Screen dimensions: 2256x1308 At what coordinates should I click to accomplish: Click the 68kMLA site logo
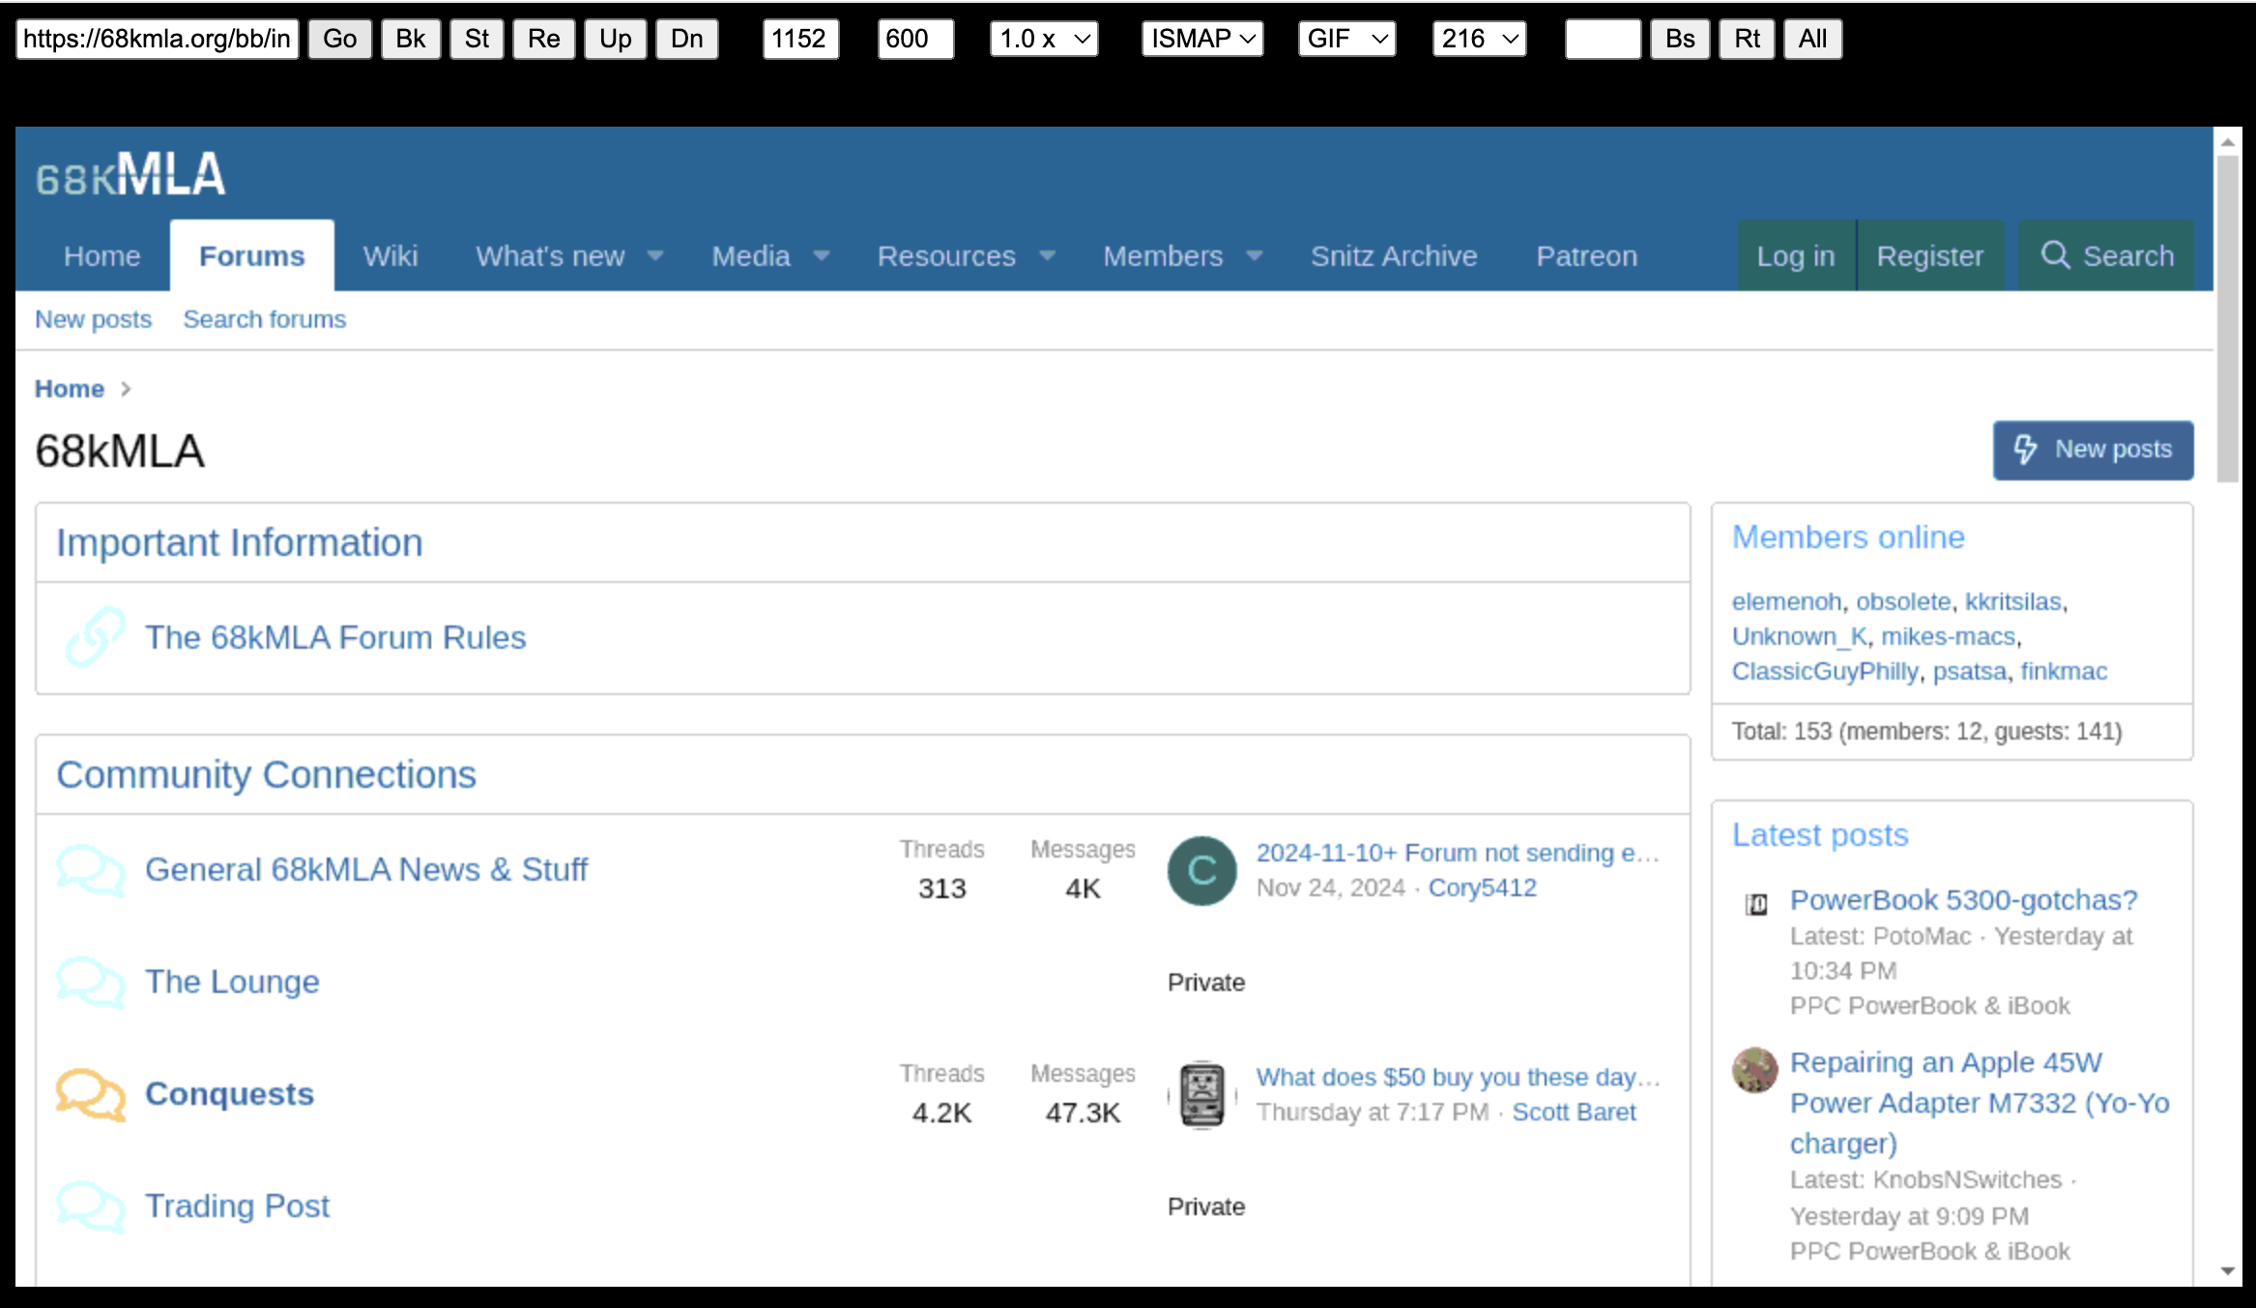(x=130, y=175)
